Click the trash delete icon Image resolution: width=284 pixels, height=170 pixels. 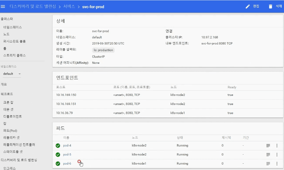click(x=270, y=6)
